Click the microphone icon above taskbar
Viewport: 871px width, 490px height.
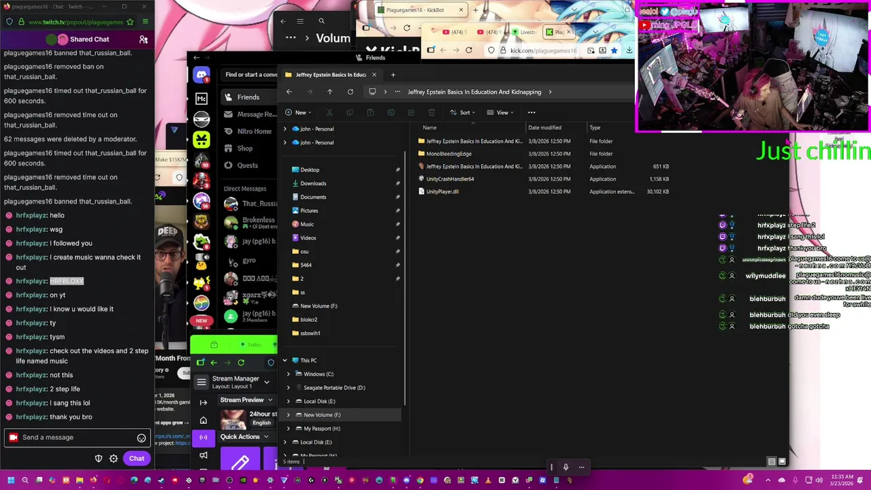pos(565,467)
